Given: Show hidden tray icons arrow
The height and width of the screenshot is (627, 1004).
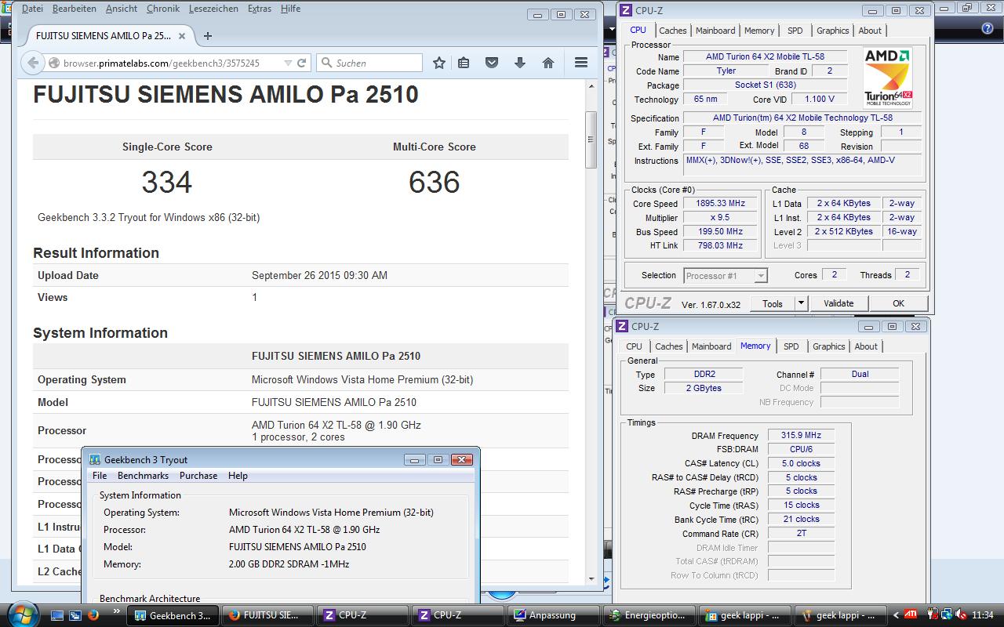Looking at the screenshot, I should pyautogui.click(x=895, y=615).
